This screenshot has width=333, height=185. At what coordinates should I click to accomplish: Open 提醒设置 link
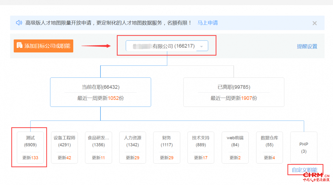coord(307,46)
